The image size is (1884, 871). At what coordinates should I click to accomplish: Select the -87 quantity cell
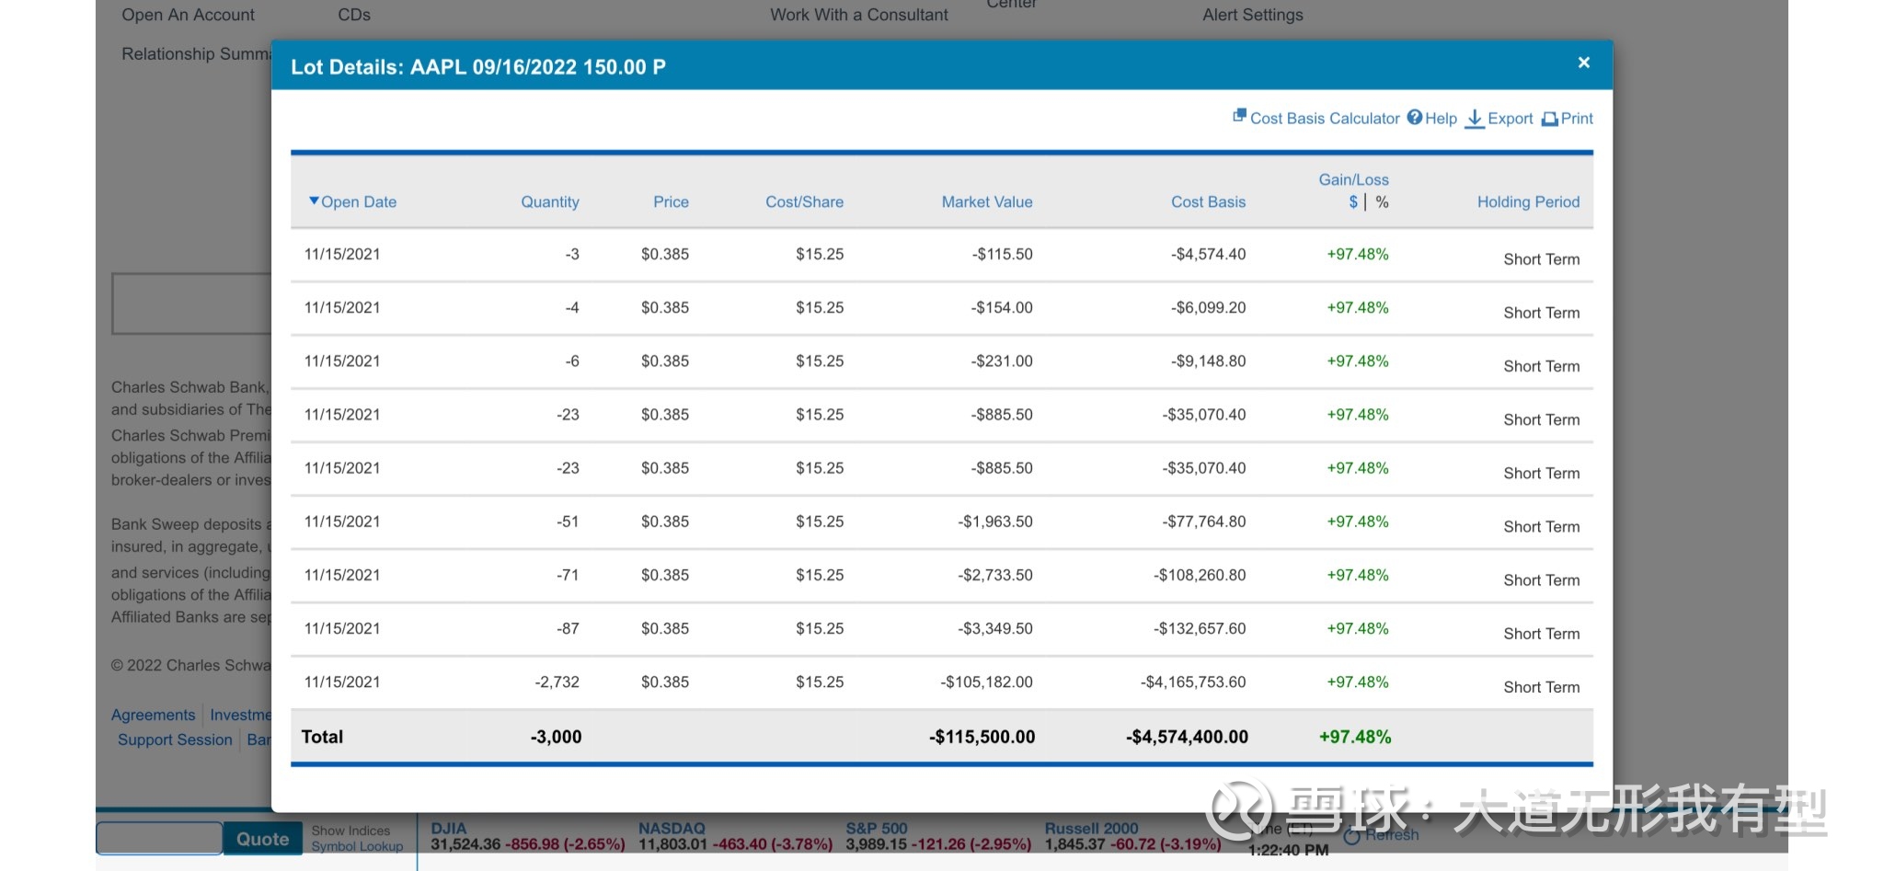(x=568, y=628)
